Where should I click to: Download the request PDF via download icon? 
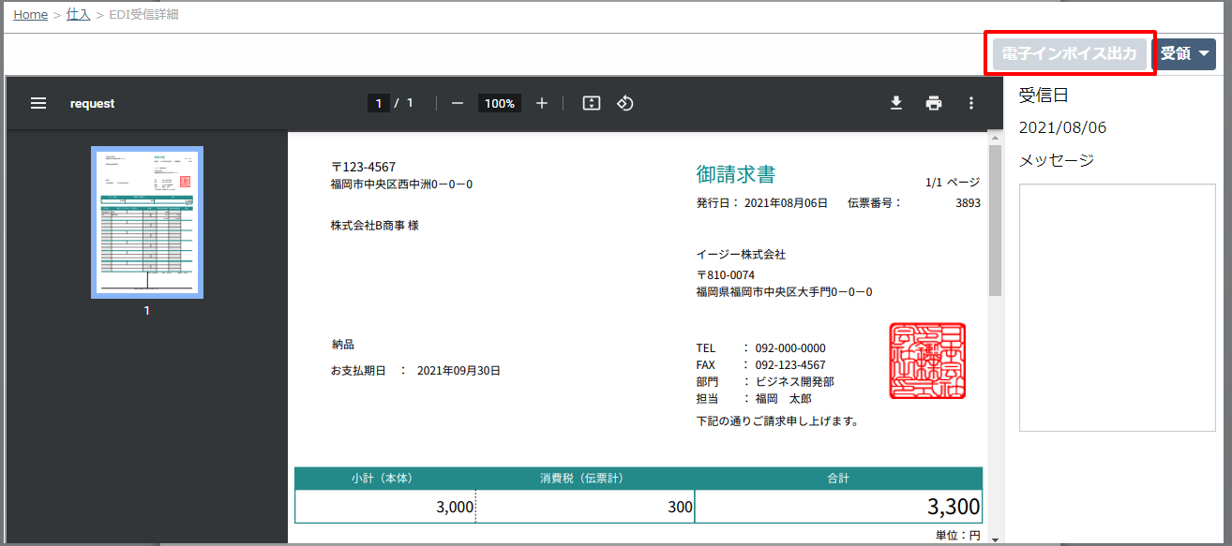(896, 103)
